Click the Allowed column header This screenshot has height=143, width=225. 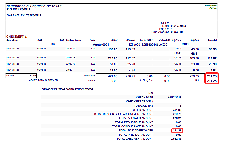click(x=131, y=40)
